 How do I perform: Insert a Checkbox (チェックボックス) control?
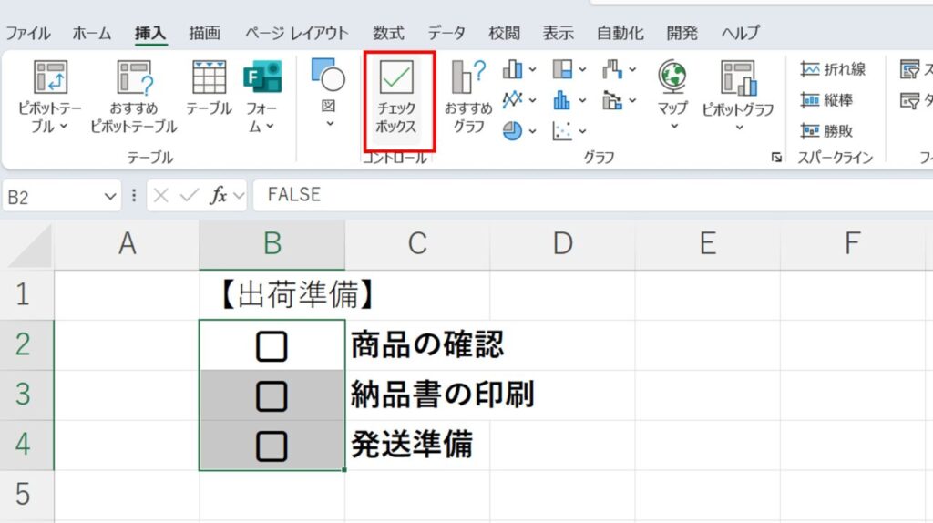tap(396, 97)
